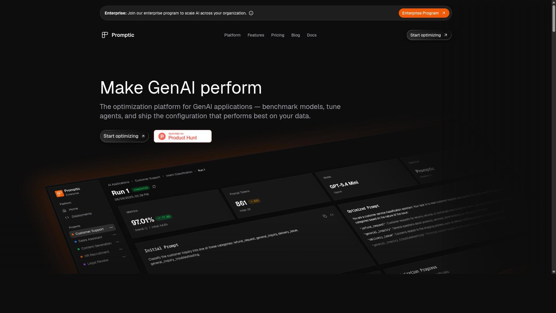Click the Optimized Prompt heading

(363, 208)
